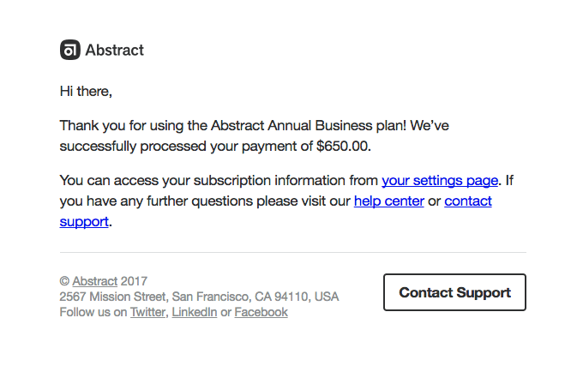Image resolution: width=583 pixels, height=372 pixels.
Task: Click the horizontal divider above the footer
Action: [x=292, y=253]
